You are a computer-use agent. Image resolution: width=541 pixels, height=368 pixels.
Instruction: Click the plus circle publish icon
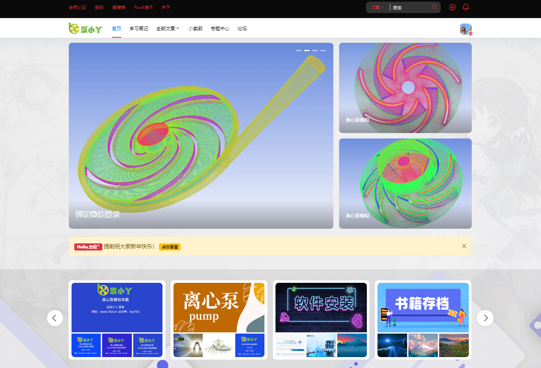pyautogui.click(x=452, y=7)
